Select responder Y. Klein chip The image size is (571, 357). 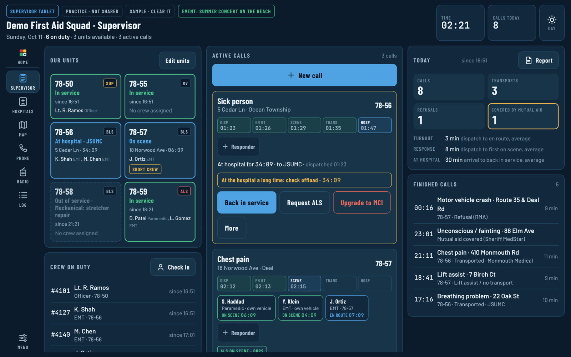point(300,308)
